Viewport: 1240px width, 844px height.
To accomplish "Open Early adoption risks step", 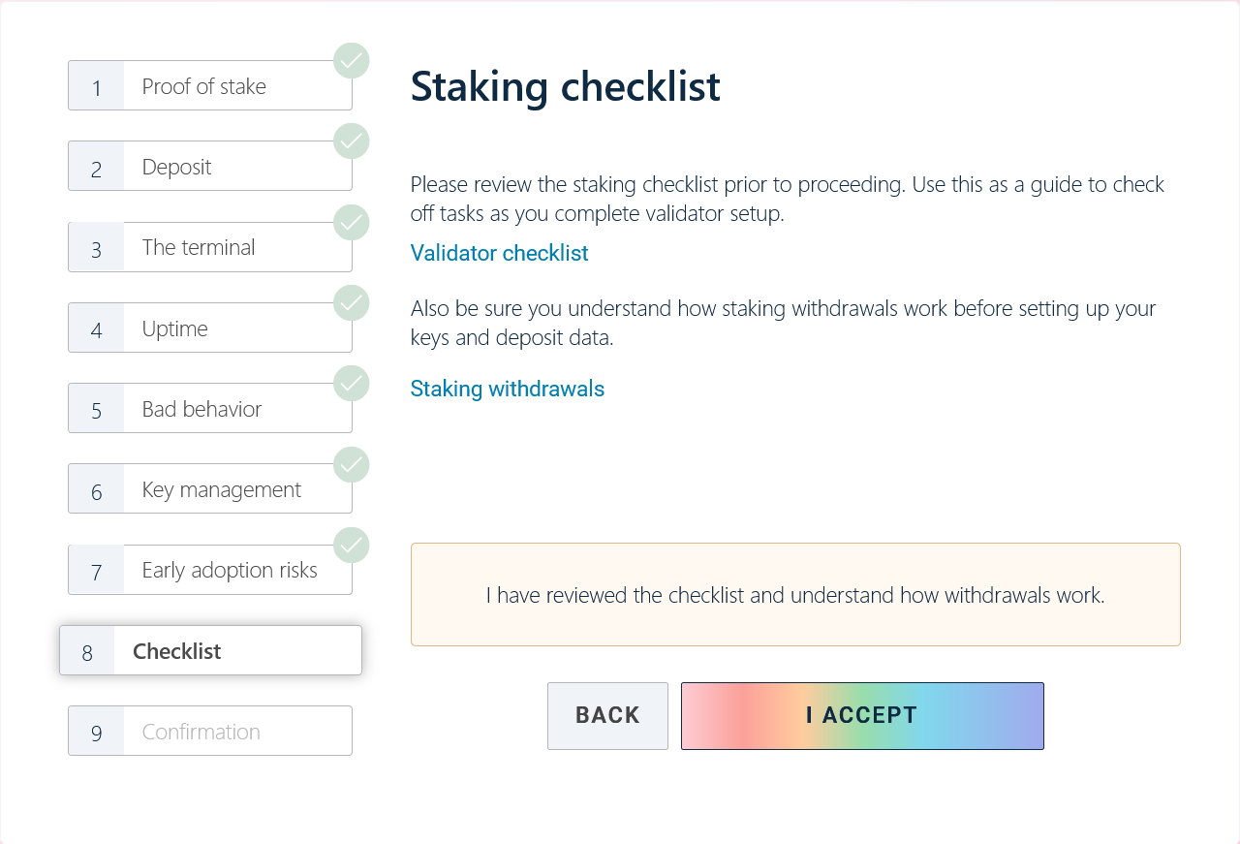I will click(209, 571).
